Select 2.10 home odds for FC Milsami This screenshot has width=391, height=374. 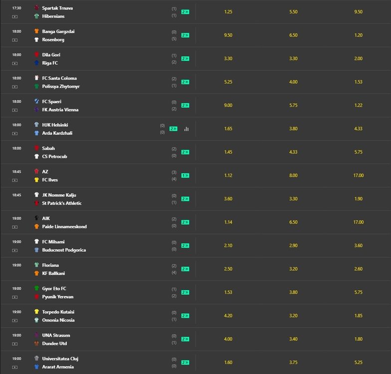pos(228,245)
